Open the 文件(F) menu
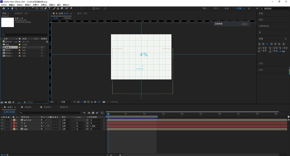This screenshot has width=290, height=156. coord(4,5)
